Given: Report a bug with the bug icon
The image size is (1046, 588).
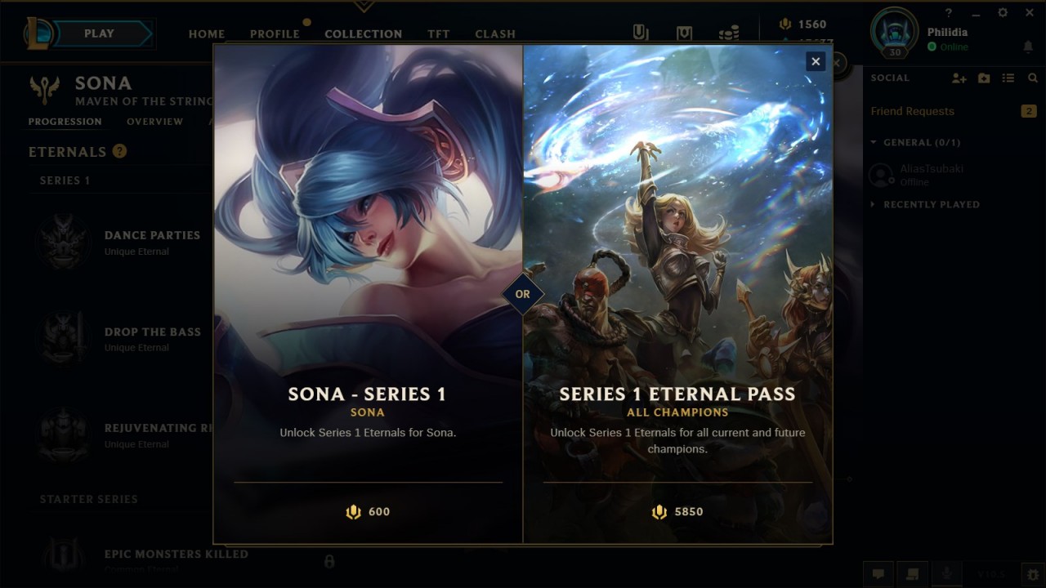Looking at the screenshot, I should [1032, 574].
